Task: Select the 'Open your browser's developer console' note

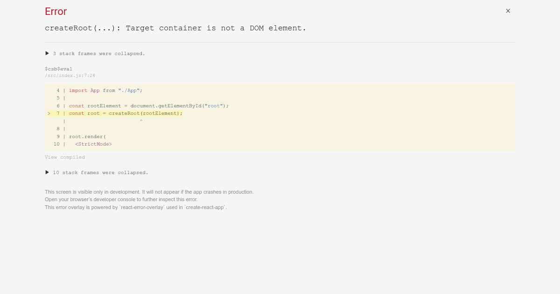Action: [x=121, y=199]
